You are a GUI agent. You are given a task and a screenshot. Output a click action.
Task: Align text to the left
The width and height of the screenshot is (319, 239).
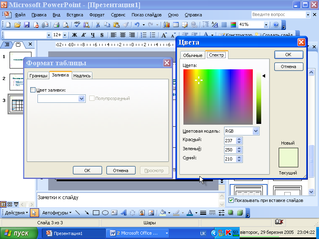pos(114,35)
